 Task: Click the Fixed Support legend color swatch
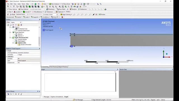[44, 30]
